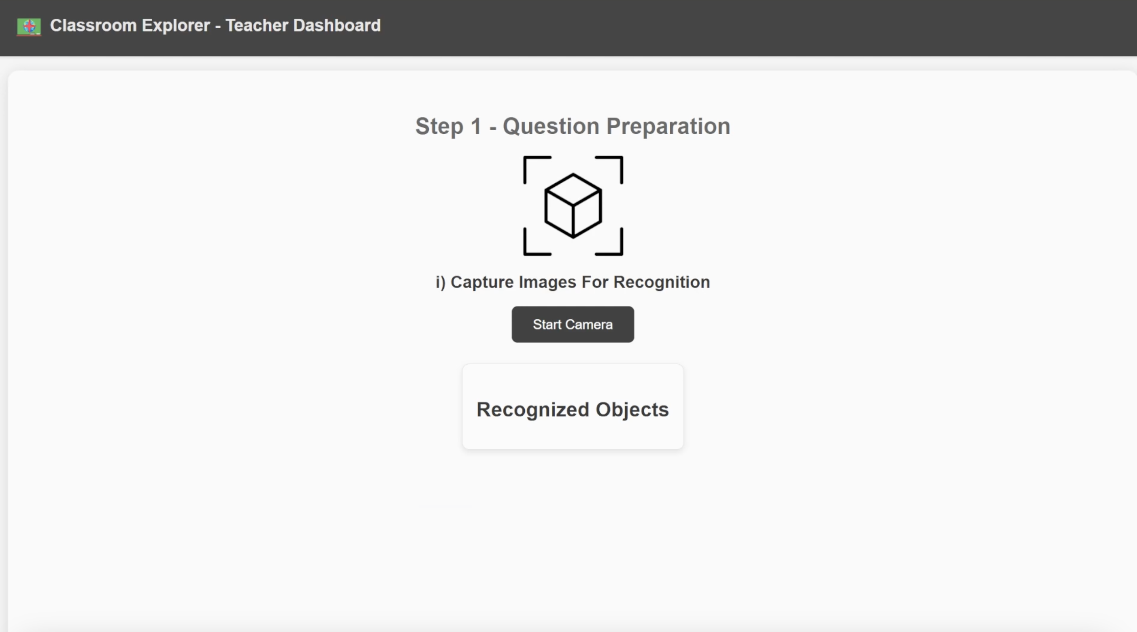1137x632 pixels.
Task: Click the word "Objects" in the card
Action: tap(632, 410)
